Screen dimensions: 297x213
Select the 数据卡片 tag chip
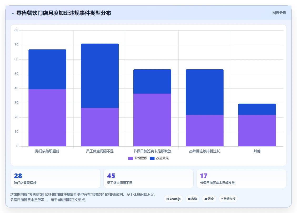pyautogui.click(x=228, y=199)
